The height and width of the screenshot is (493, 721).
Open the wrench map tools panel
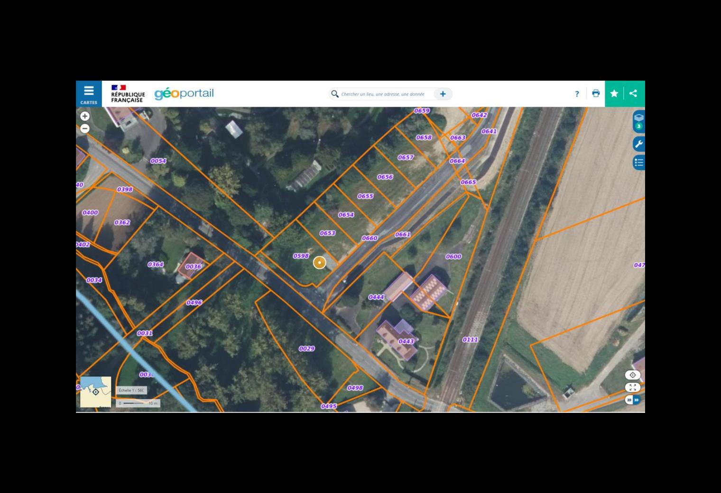tap(638, 144)
